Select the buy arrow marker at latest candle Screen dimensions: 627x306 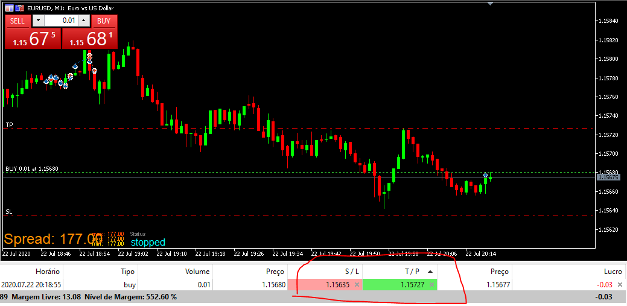485,175
